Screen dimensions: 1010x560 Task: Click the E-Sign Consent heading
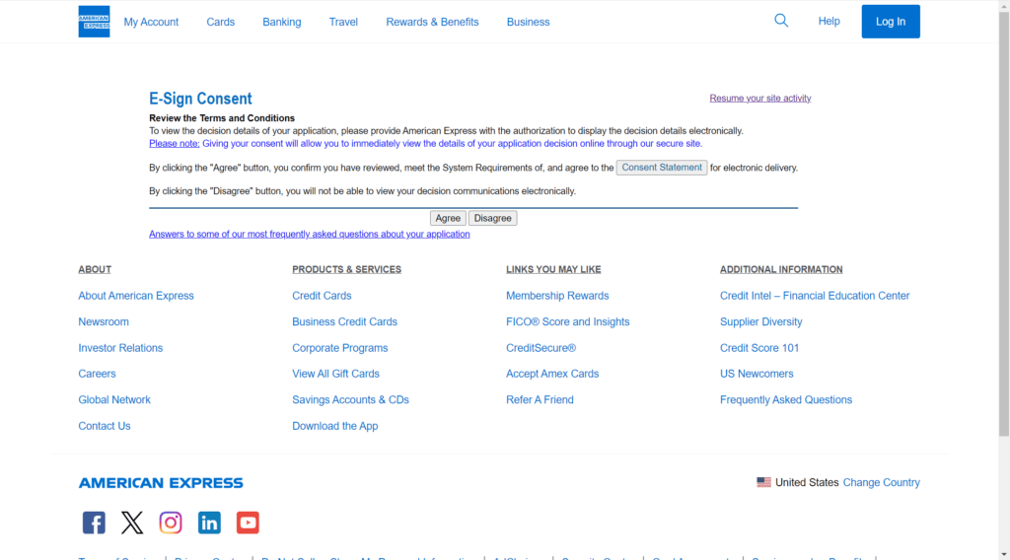click(200, 99)
